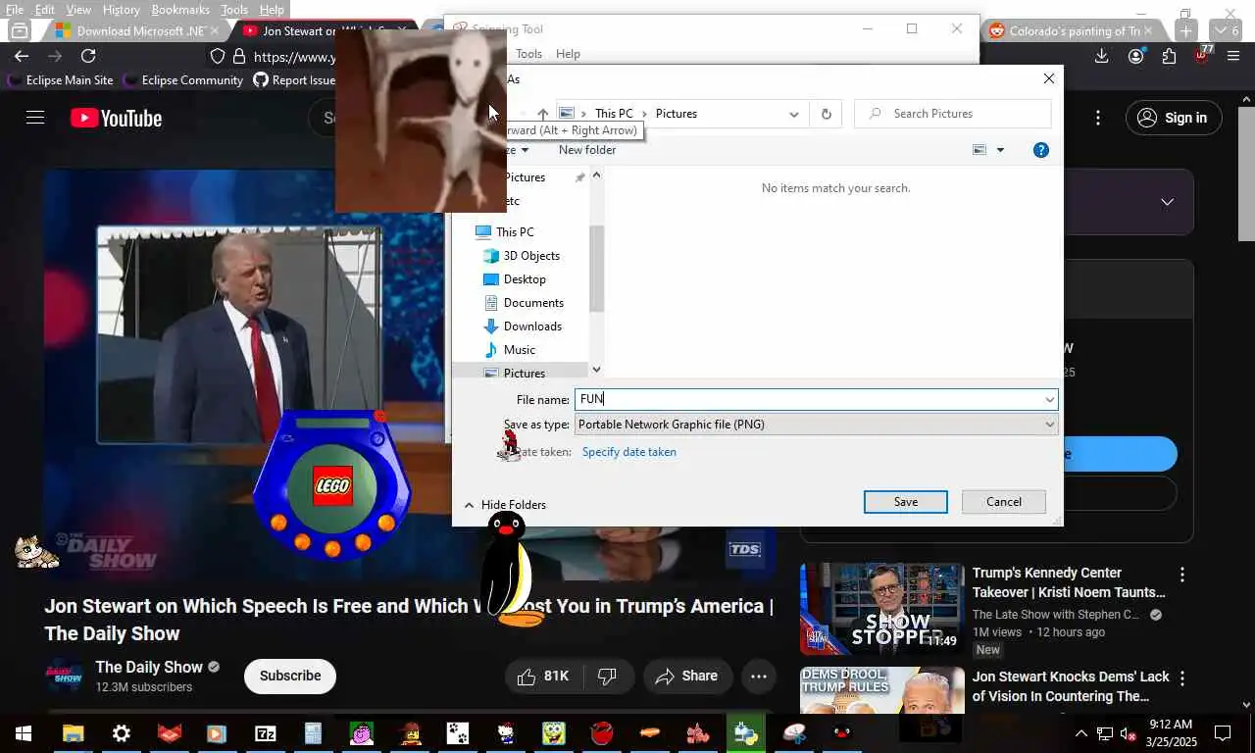Open Snipping Tool Tools menu
This screenshot has height=753, width=1255.
tap(528, 54)
